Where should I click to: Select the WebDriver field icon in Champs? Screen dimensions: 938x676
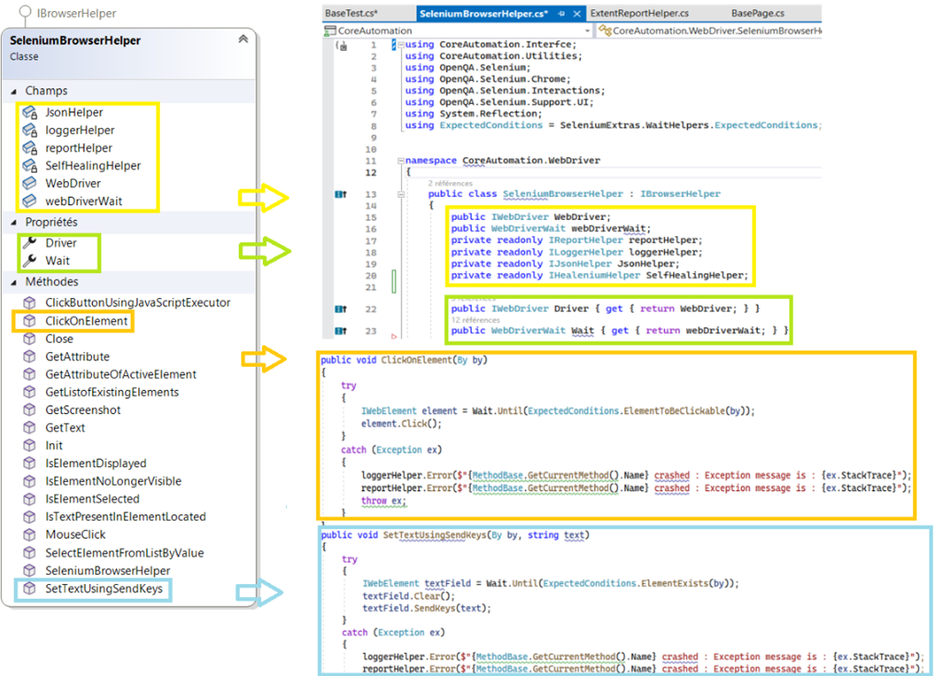coord(29,184)
